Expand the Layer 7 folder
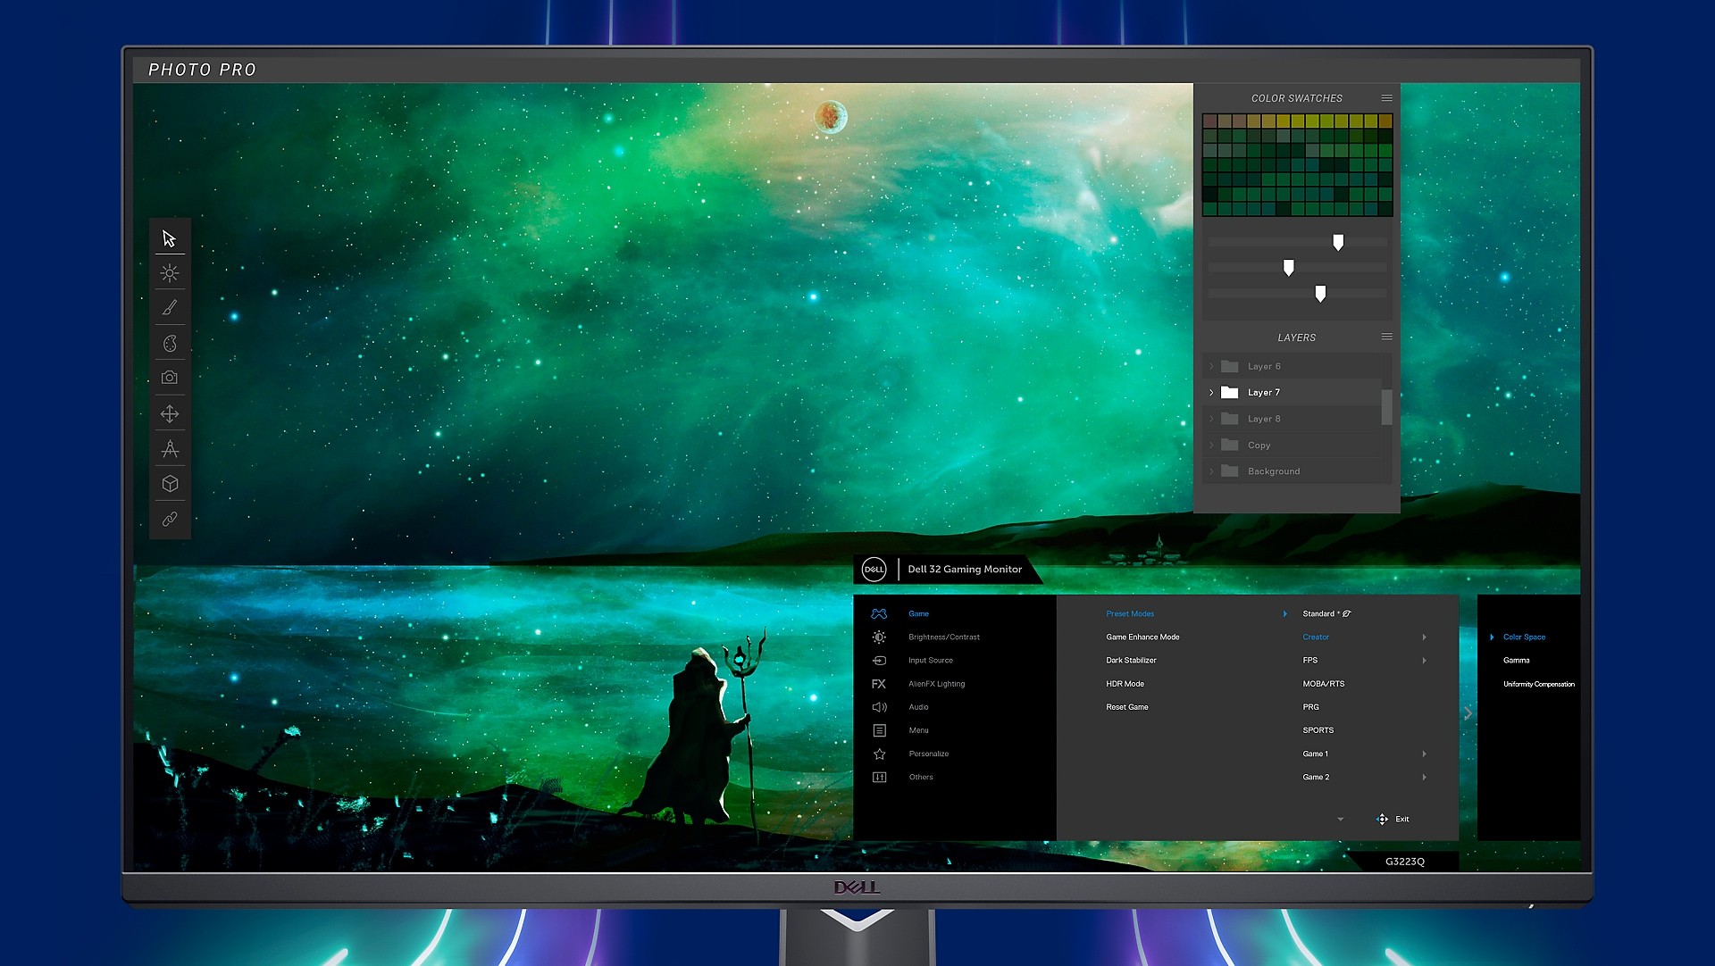1715x966 pixels. tap(1211, 393)
